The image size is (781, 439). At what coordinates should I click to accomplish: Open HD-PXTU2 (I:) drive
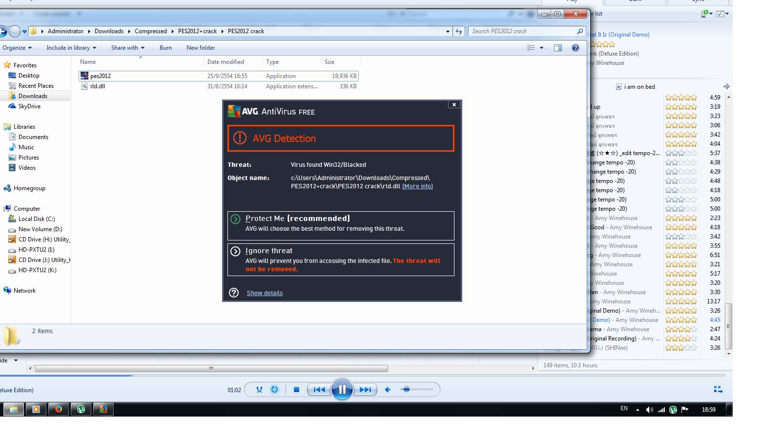[x=36, y=250]
